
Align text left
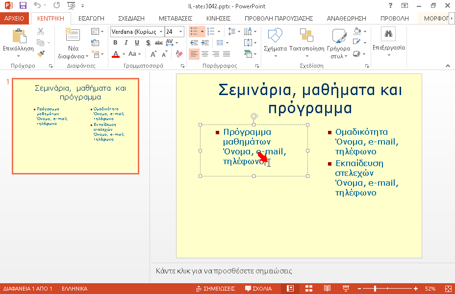tap(194, 54)
